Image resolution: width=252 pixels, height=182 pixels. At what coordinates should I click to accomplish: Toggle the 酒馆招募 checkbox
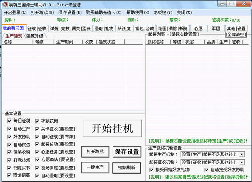tap(9, 175)
